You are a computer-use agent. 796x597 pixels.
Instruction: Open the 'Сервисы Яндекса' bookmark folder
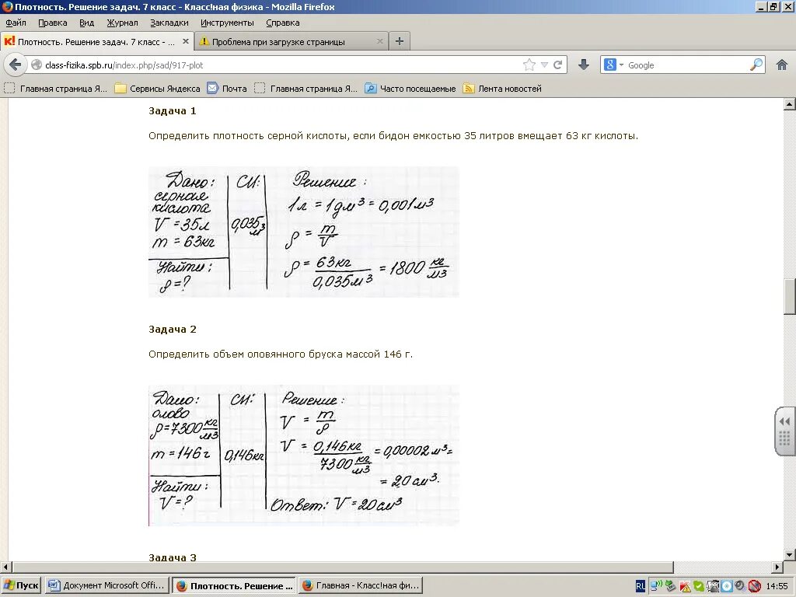point(157,89)
